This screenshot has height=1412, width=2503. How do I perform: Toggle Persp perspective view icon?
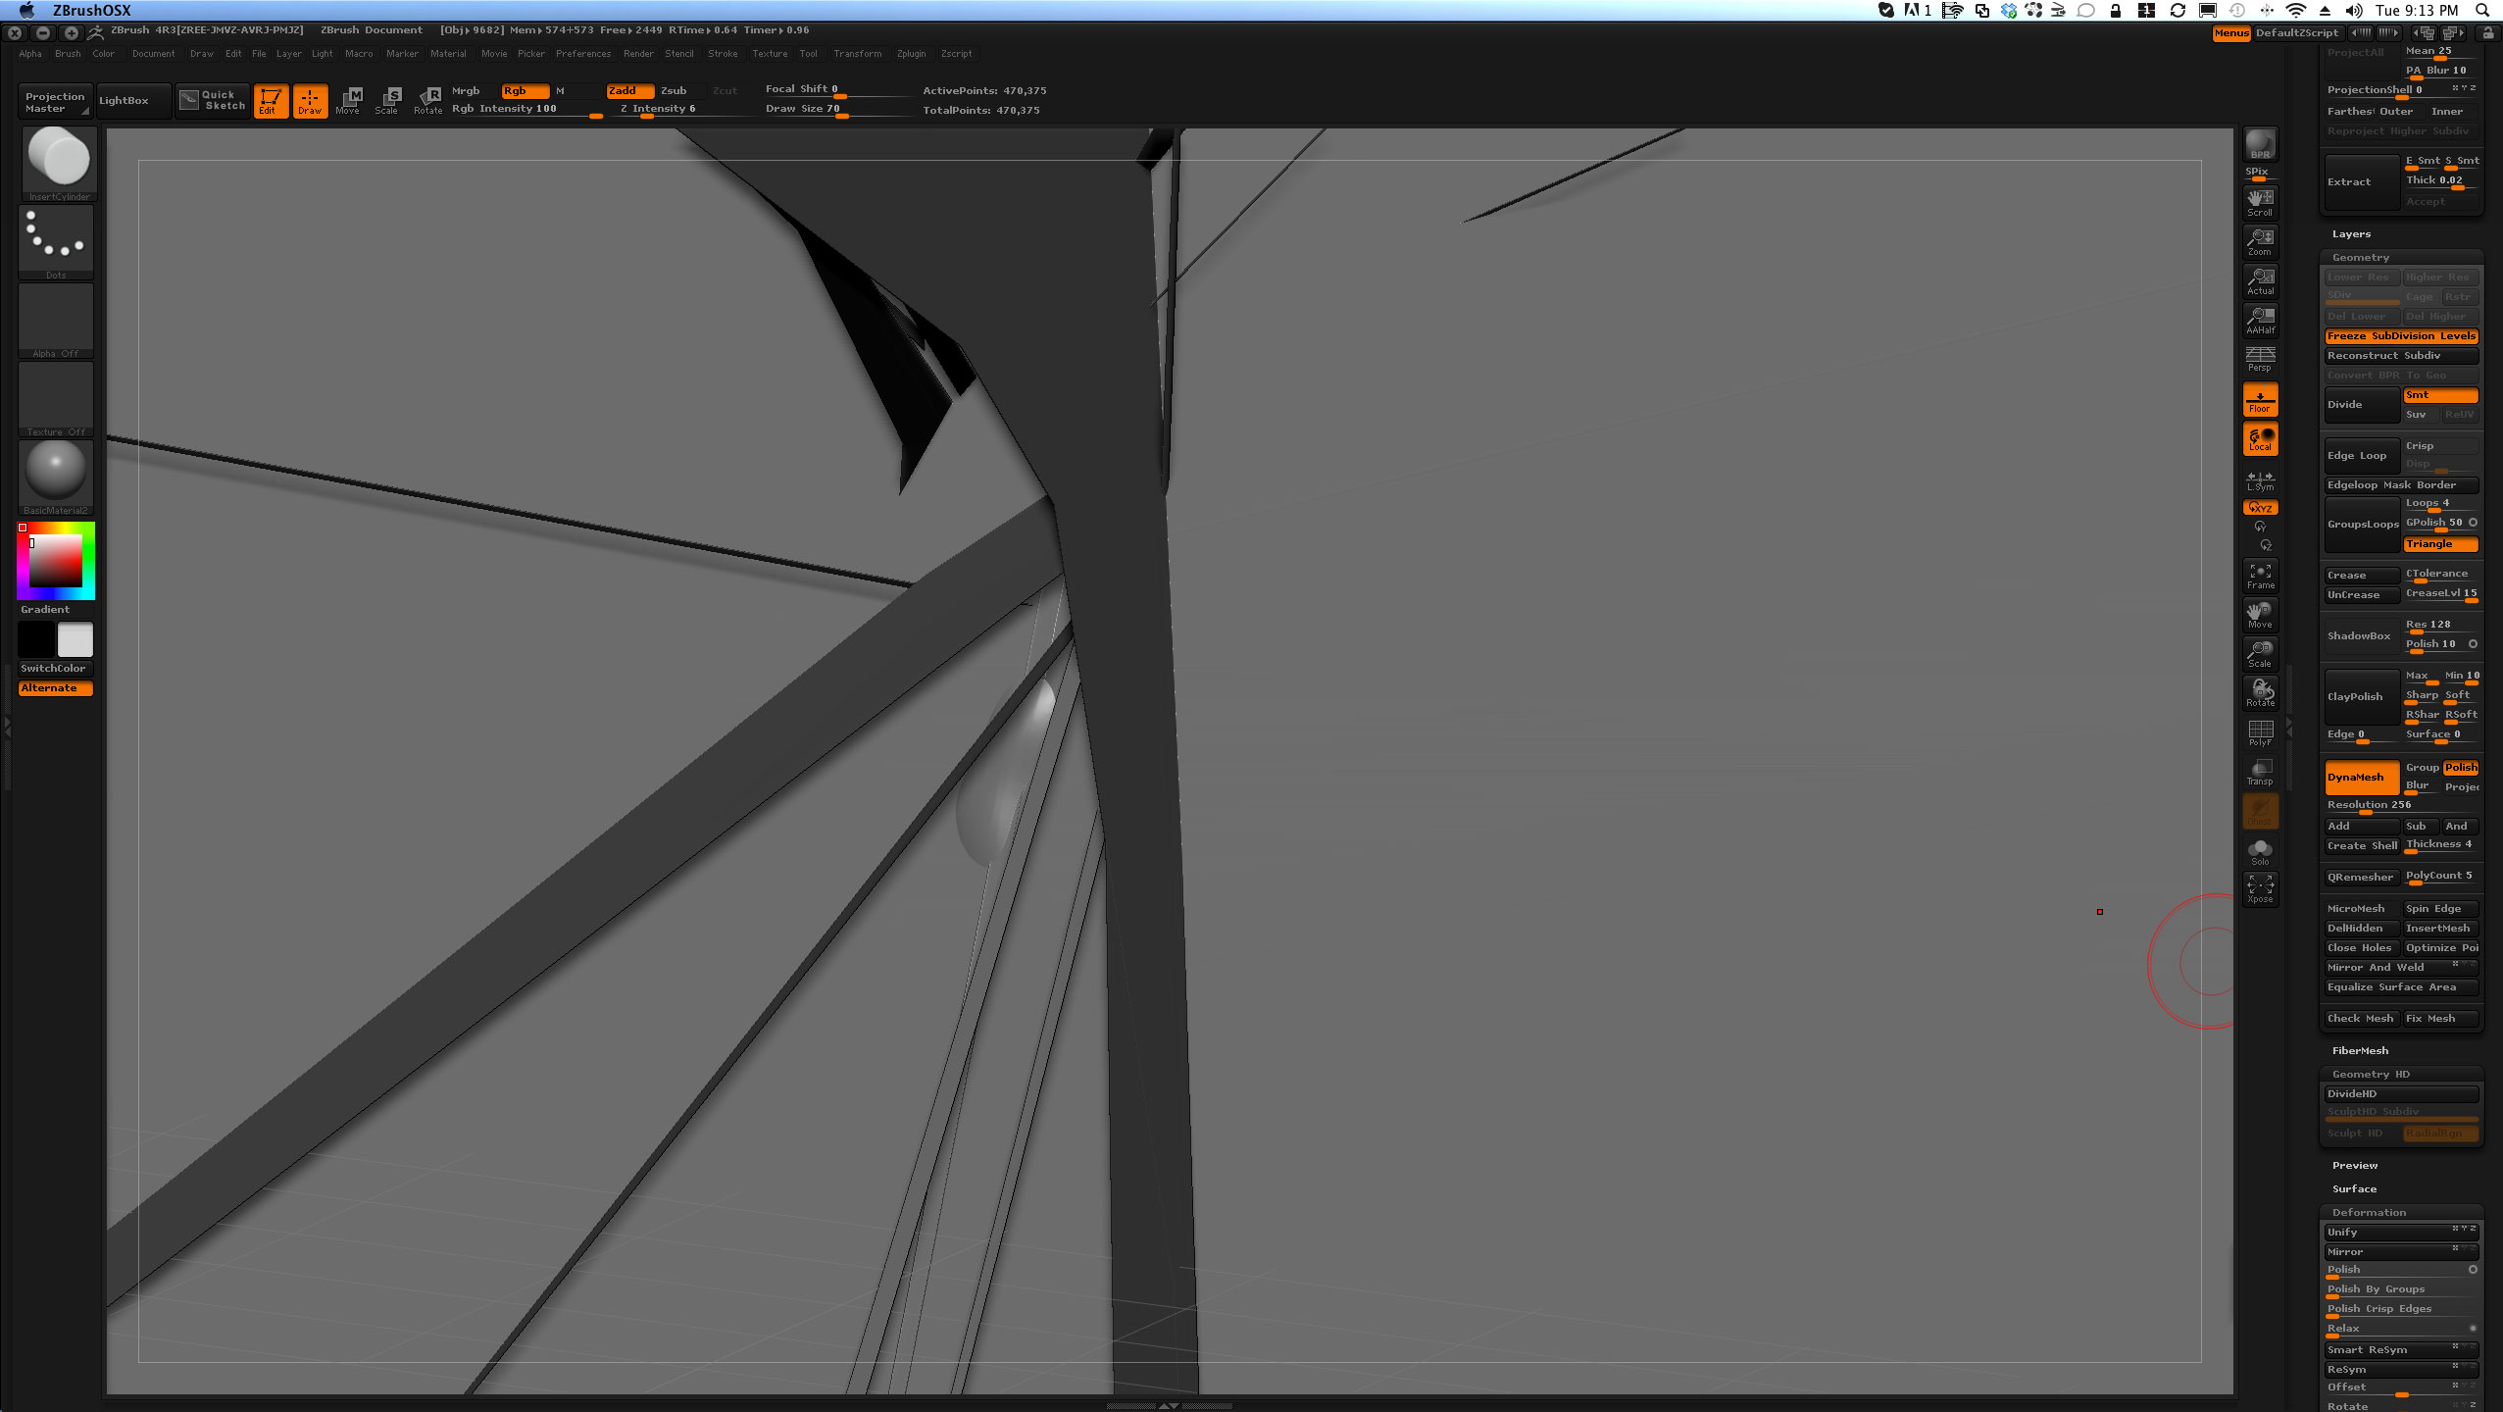point(2260,359)
